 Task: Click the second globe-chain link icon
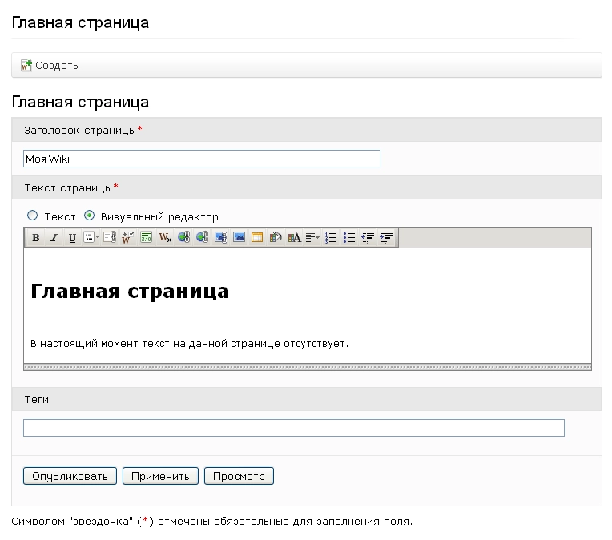point(202,237)
